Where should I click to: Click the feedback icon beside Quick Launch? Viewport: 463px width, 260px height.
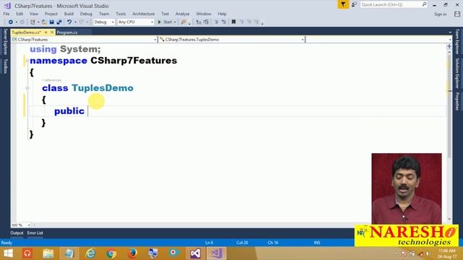point(354,4)
